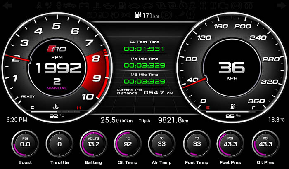Screen dimensions: 289x169
Task: Select the coolant temperature warning indicator at top
Action: [96, 6]
